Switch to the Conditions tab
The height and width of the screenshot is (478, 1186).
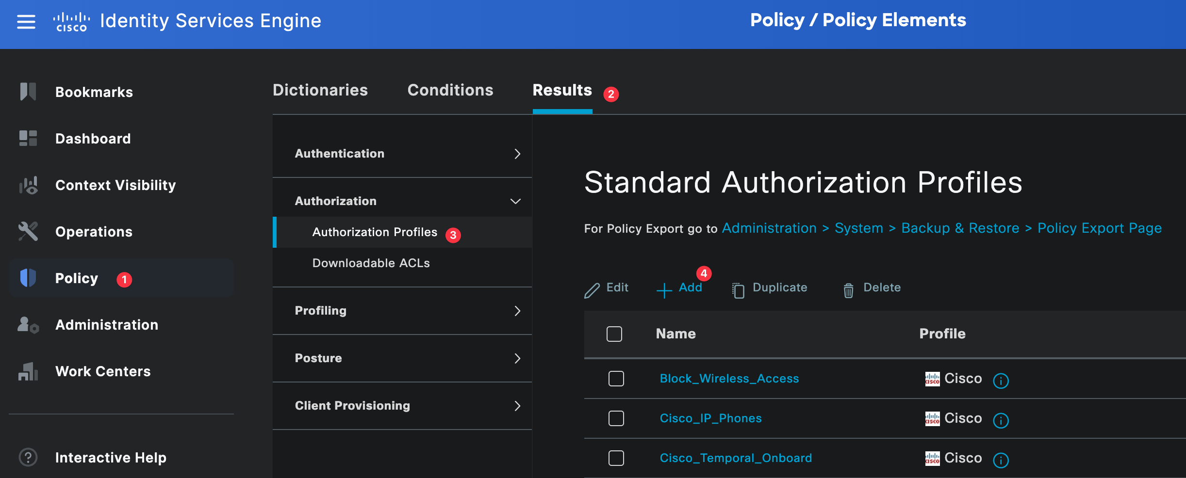coord(450,90)
